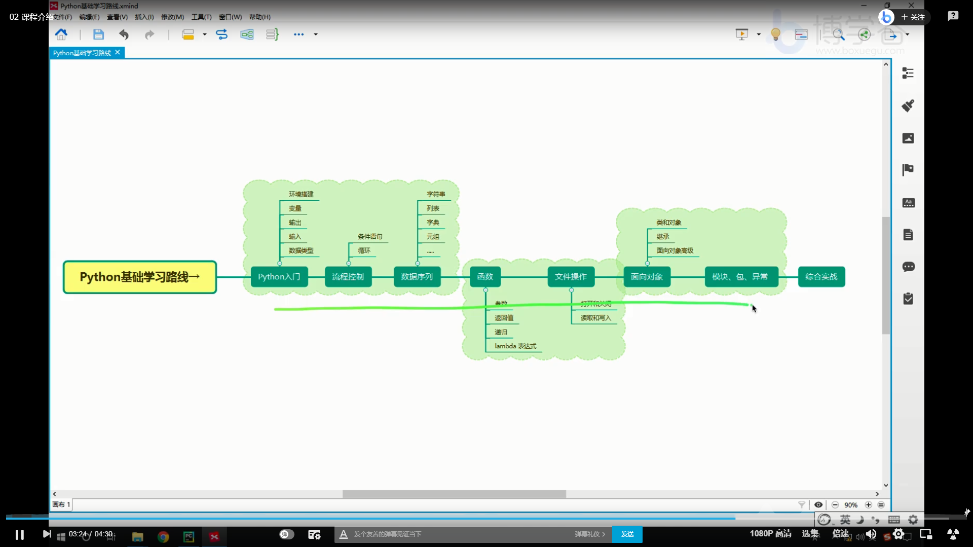The image size is (973, 547).
Task: Open the 查看(V) menu
Action: pos(117,17)
